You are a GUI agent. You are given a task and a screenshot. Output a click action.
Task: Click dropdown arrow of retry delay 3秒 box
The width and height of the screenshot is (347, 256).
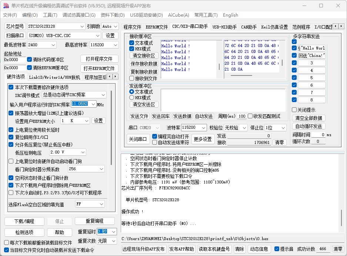click(x=113, y=232)
